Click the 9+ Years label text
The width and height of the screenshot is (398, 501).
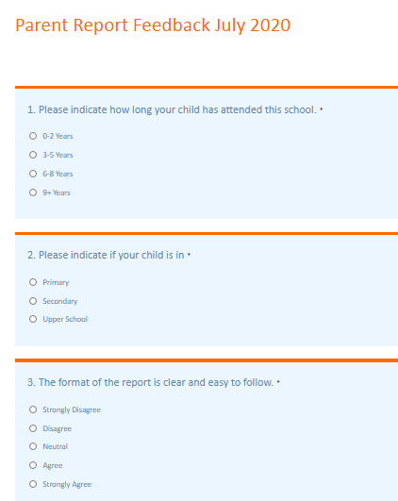[x=57, y=192]
